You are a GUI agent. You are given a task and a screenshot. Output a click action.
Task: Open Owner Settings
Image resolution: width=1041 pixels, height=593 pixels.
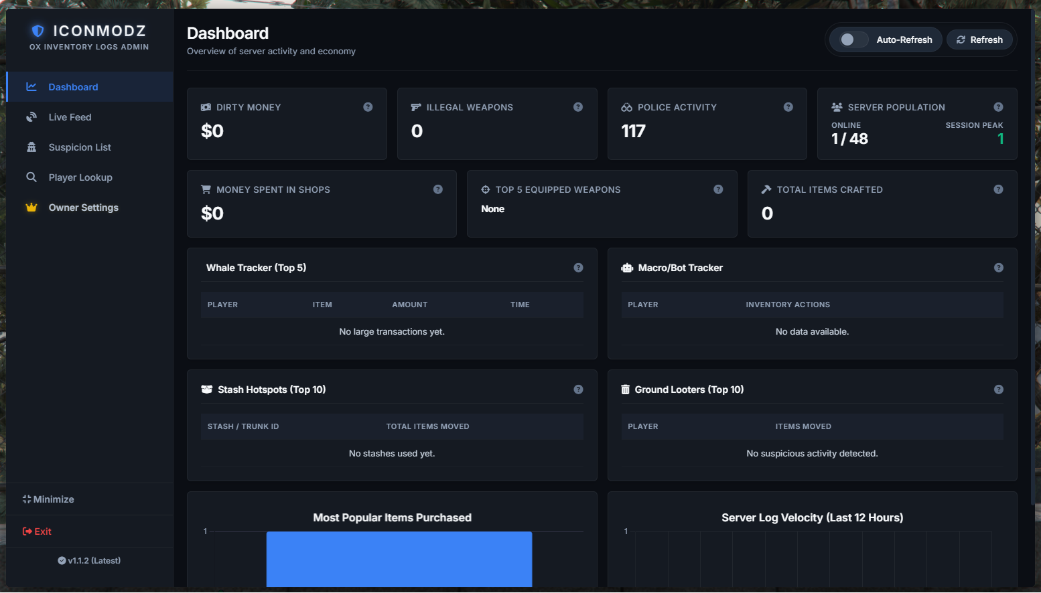tap(90, 207)
